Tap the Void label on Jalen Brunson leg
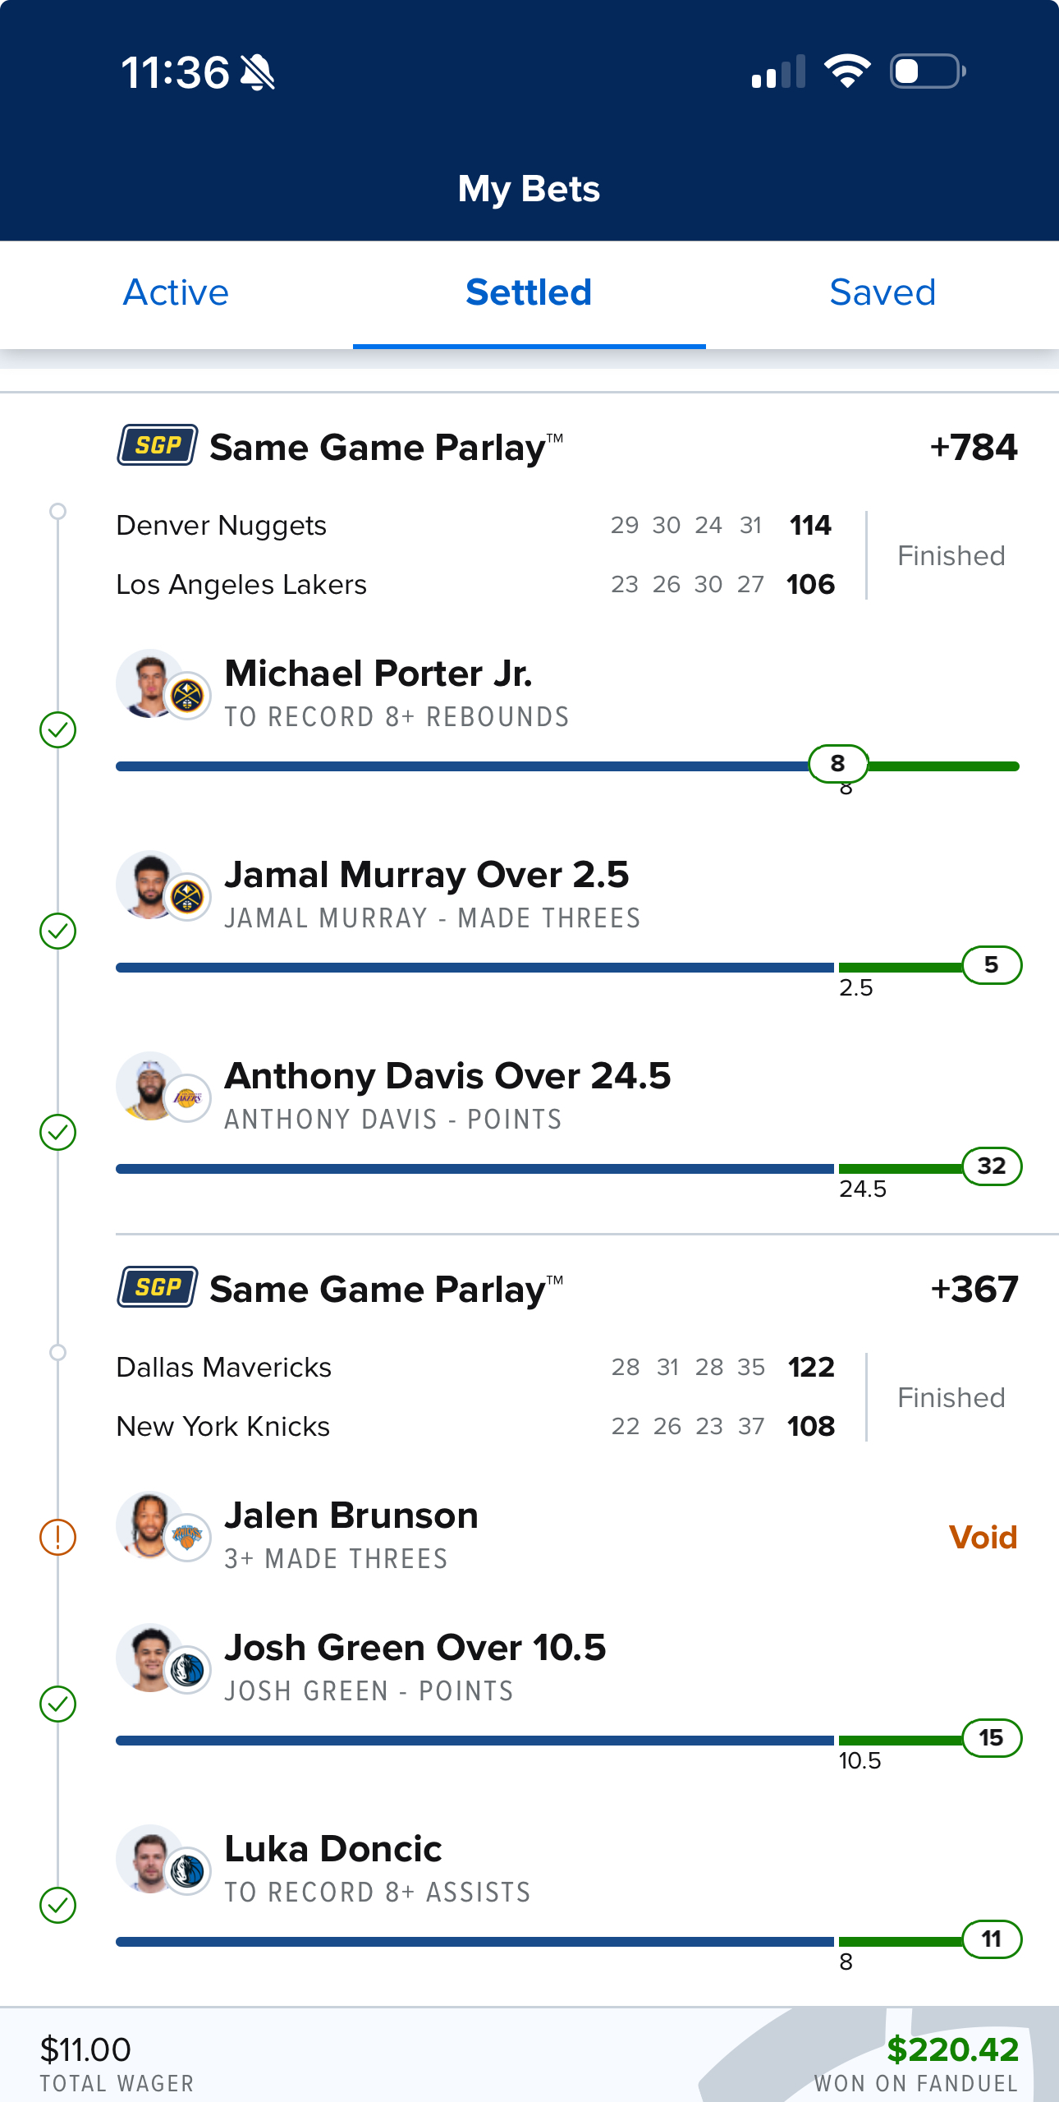Image resolution: width=1059 pixels, height=2102 pixels. point(983,1538)
